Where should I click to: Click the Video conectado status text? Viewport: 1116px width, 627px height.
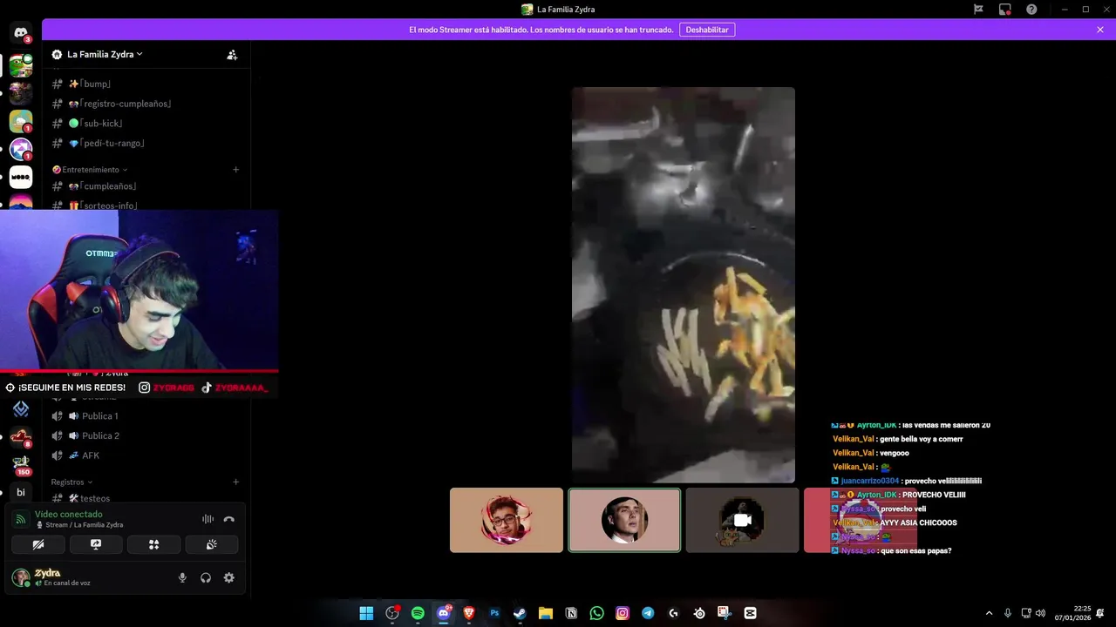pyautogui.click(x=69, y=515)
